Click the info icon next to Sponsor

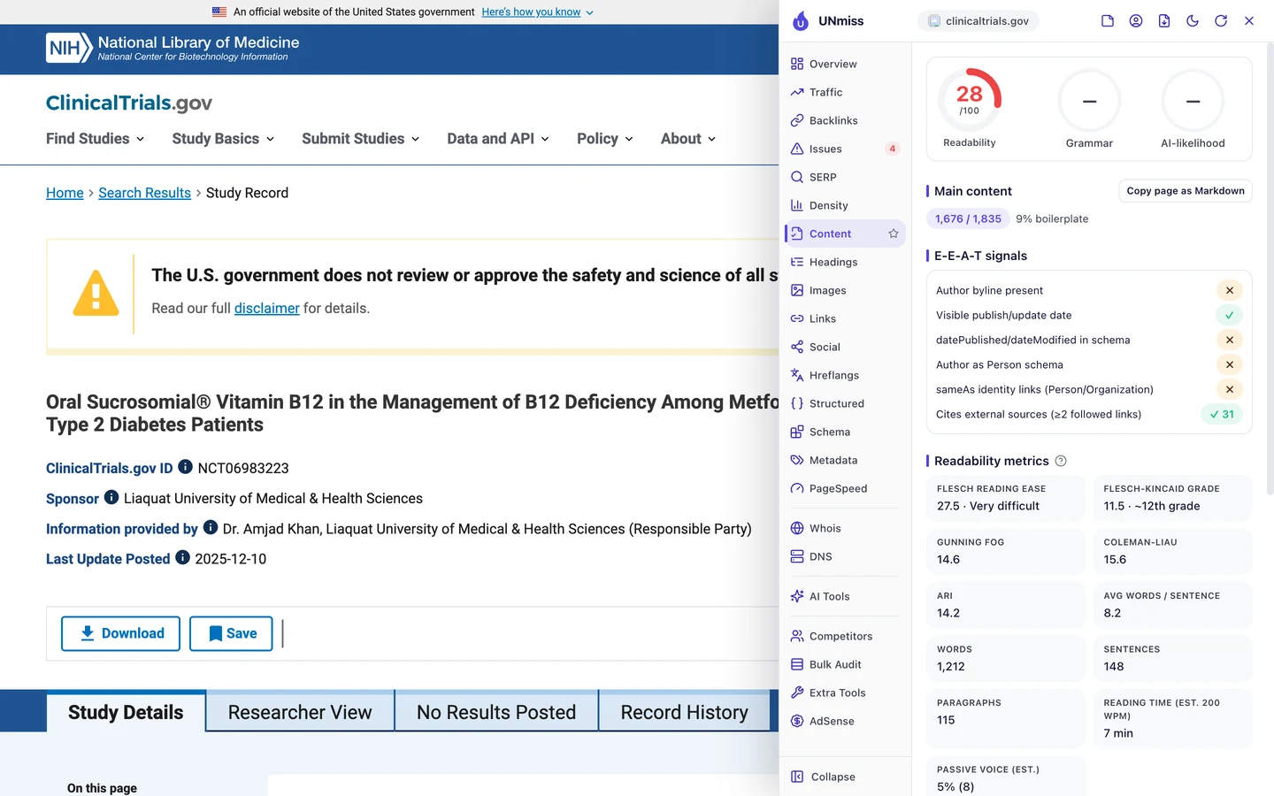pos(111,497)
